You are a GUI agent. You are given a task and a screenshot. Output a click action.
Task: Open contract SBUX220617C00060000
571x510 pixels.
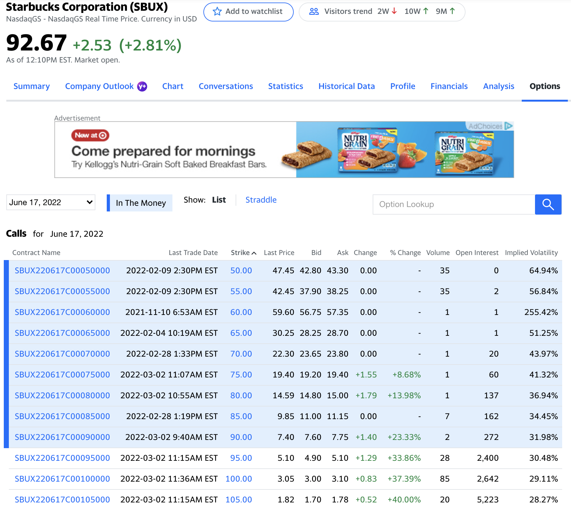click(62, 312)
